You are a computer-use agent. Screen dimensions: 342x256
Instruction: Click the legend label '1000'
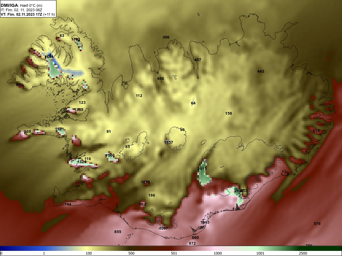click(218, 253)
